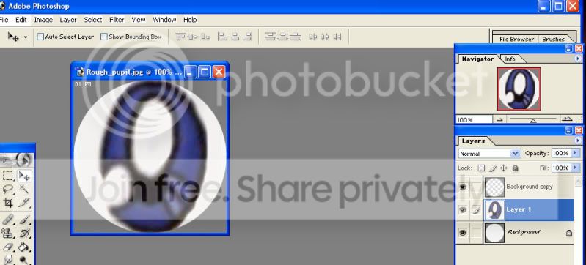Toggle link box of Background copy layer

[x=476, y=187]
